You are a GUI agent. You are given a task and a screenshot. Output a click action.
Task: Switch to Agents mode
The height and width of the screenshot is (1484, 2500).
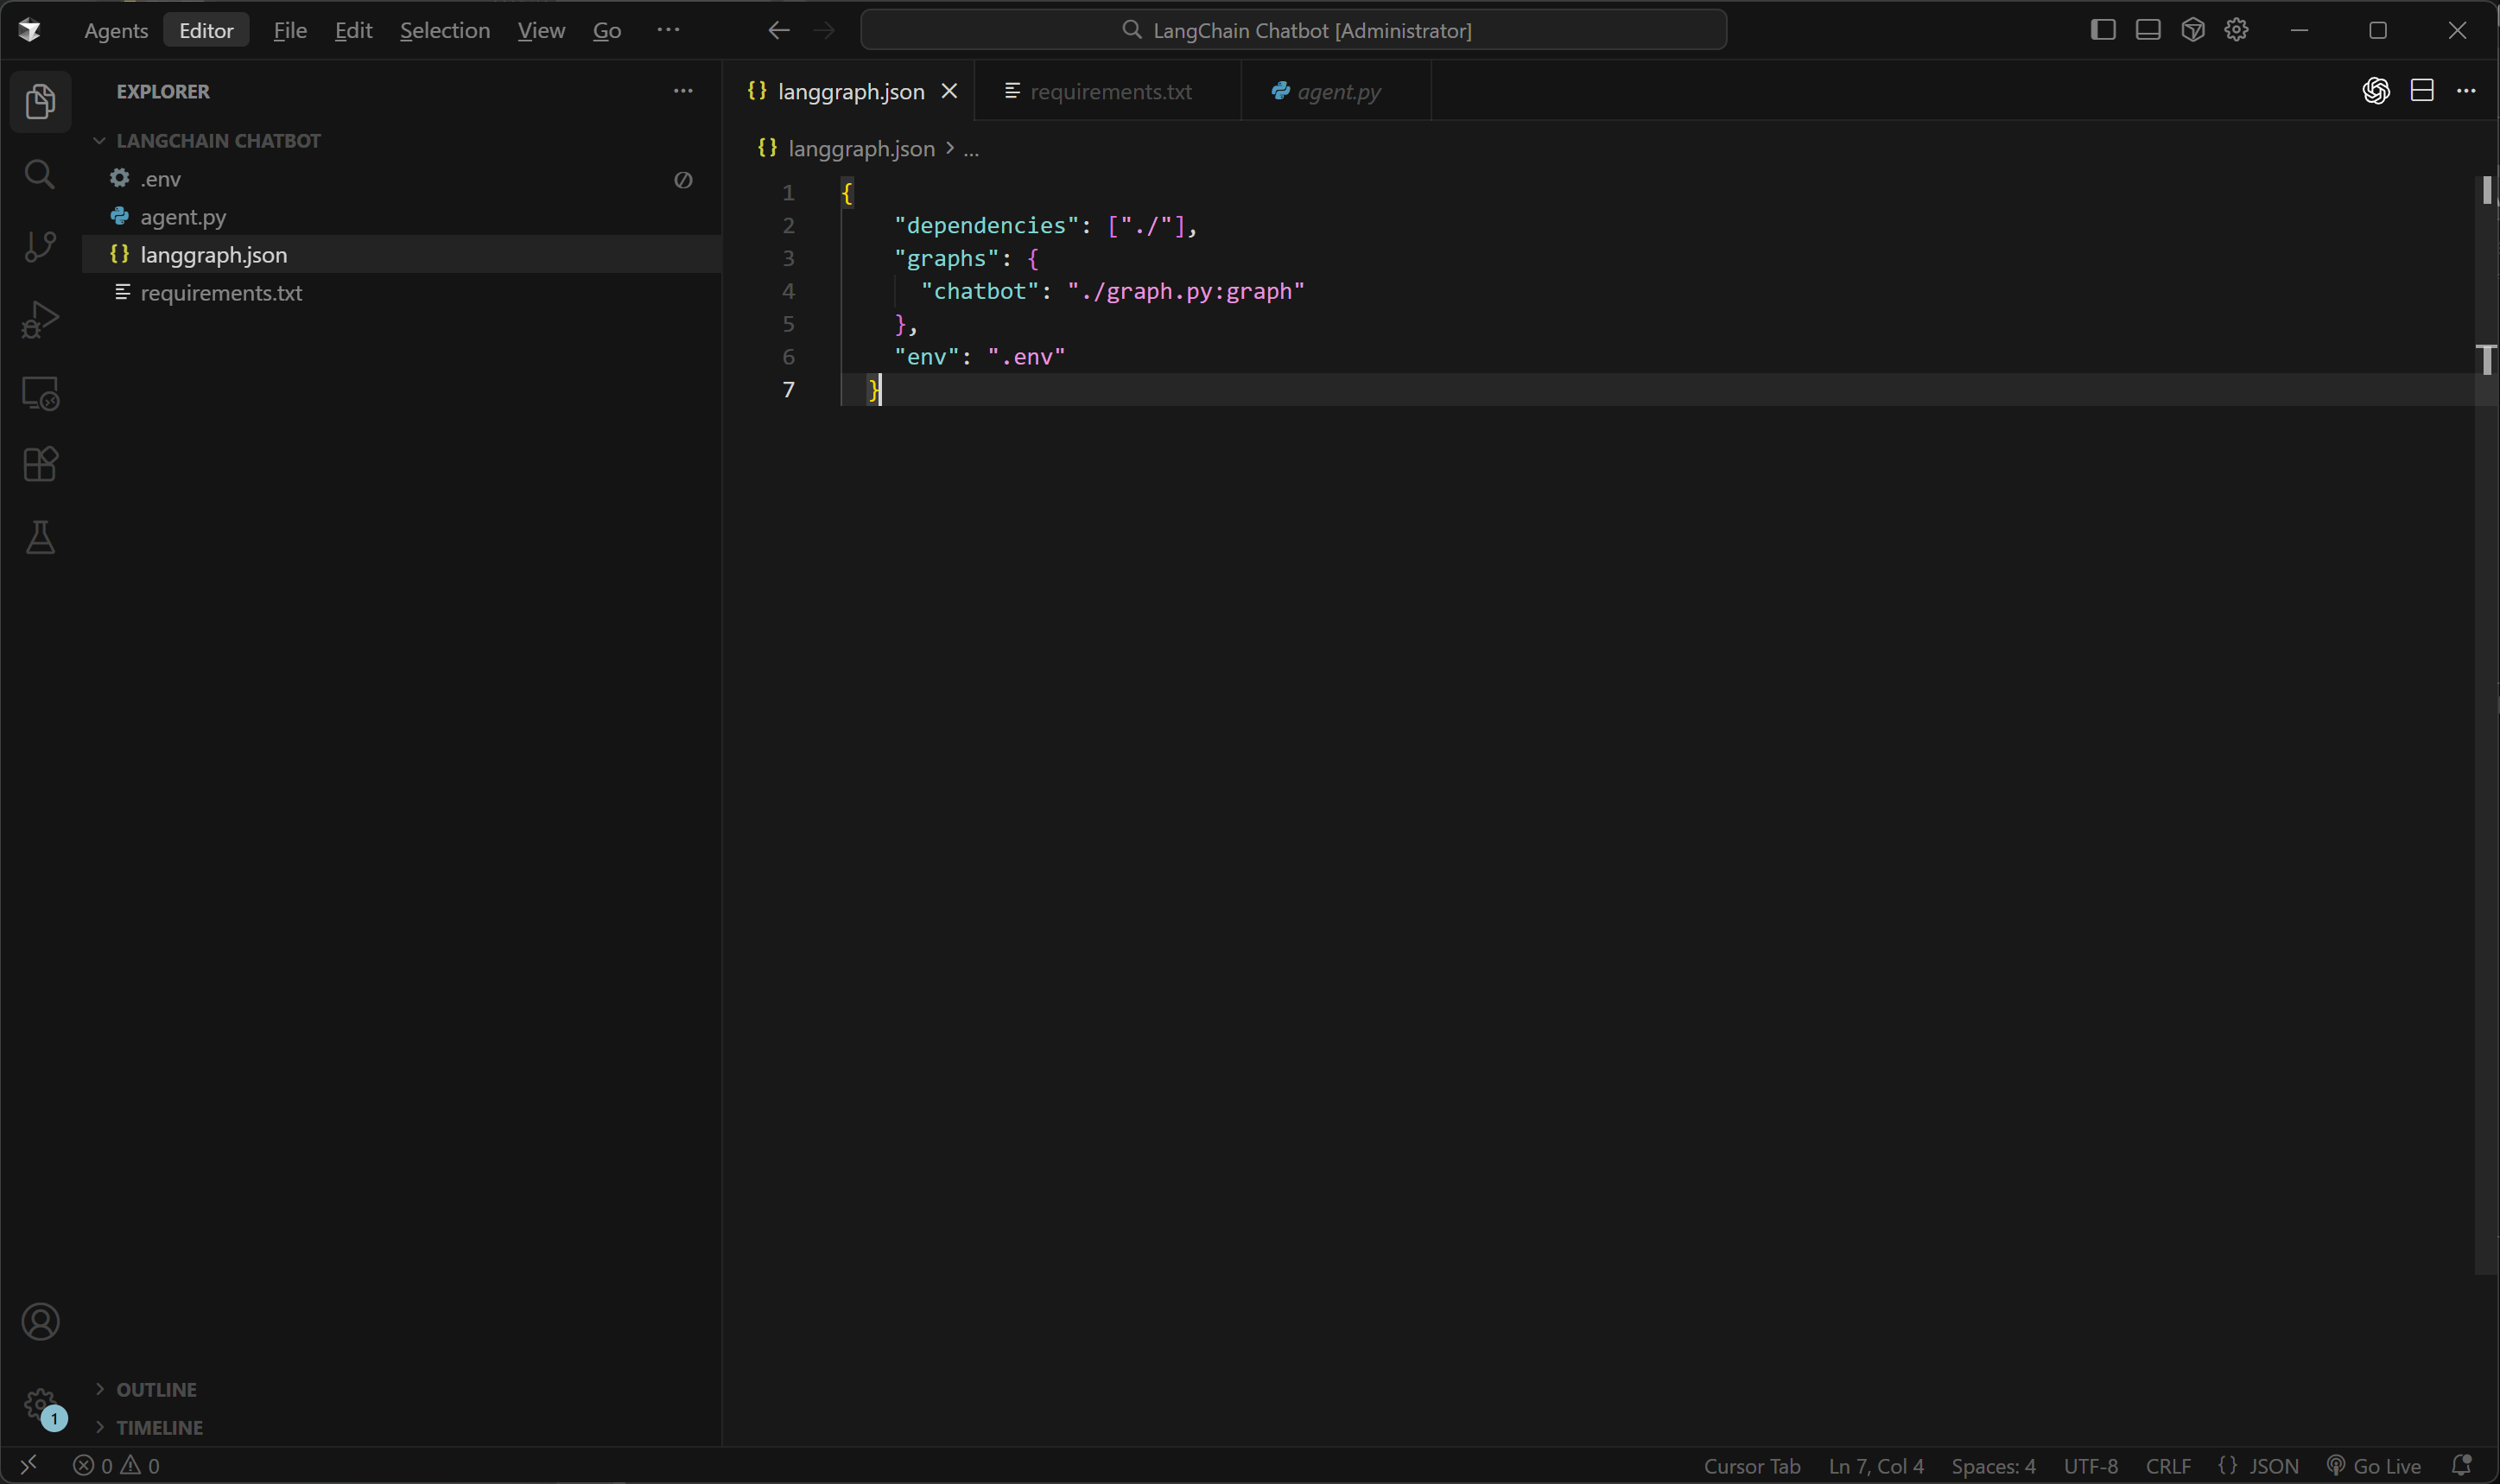[x=116, y=30]
